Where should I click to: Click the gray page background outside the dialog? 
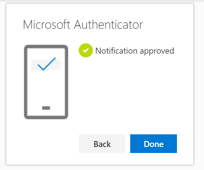pos(199,84)
